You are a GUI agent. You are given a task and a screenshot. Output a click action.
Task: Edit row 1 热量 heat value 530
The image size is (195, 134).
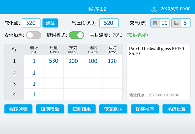pos(53,61)
